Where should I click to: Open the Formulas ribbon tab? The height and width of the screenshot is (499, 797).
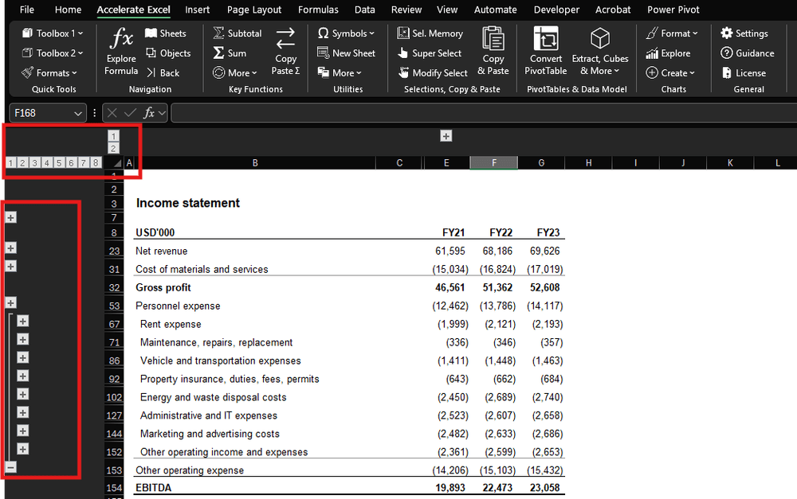[x=318, y=10]
